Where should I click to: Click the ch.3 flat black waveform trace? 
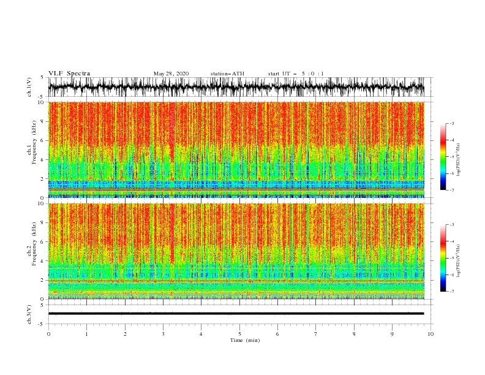click(236, 314)
